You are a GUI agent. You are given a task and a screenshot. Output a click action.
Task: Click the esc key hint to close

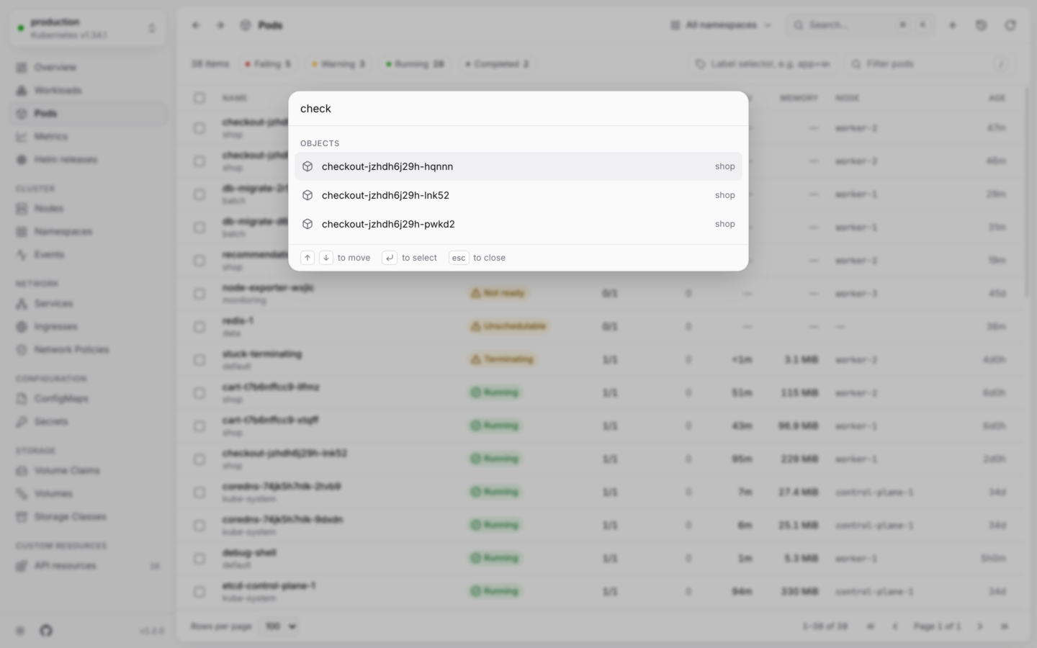(459, 258)
